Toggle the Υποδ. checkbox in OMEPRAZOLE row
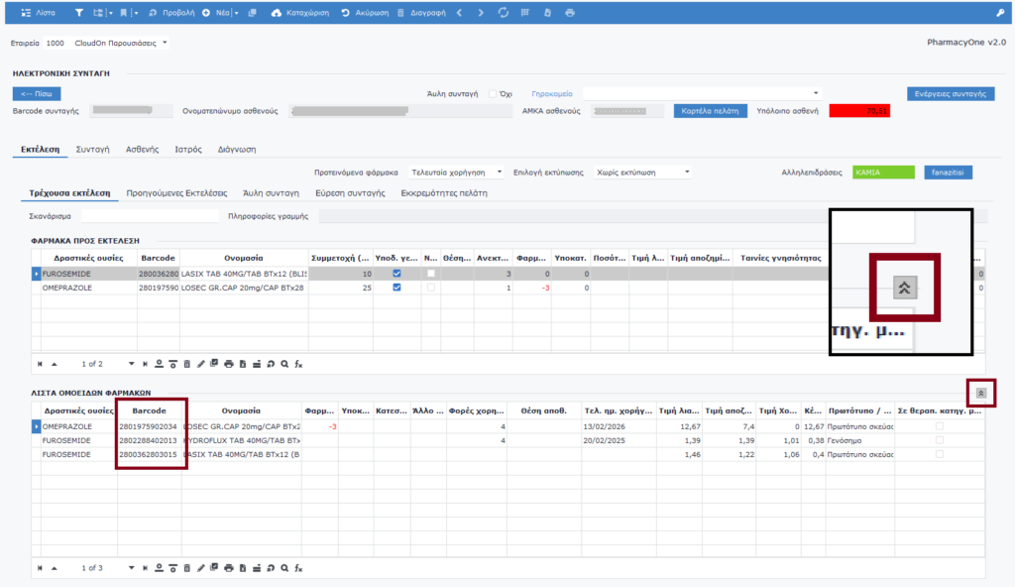This screenshot has width=1015, height=587. (x=397, y=288)
